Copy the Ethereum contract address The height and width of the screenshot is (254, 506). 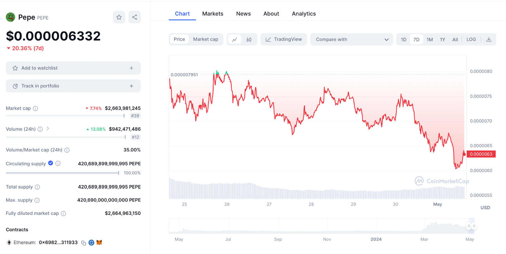tap(84, 243)
